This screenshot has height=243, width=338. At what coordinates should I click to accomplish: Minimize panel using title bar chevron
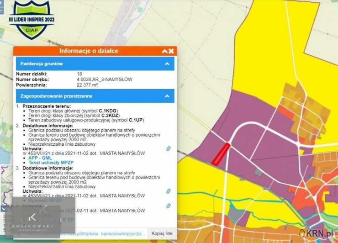click(164, 51)
